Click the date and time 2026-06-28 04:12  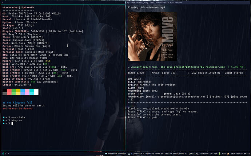[240, 153]
